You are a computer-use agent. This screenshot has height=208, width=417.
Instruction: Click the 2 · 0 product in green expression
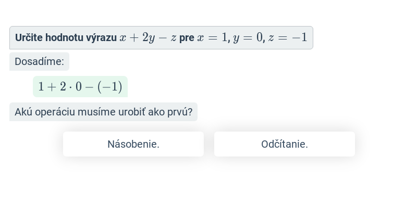(71, 87)
